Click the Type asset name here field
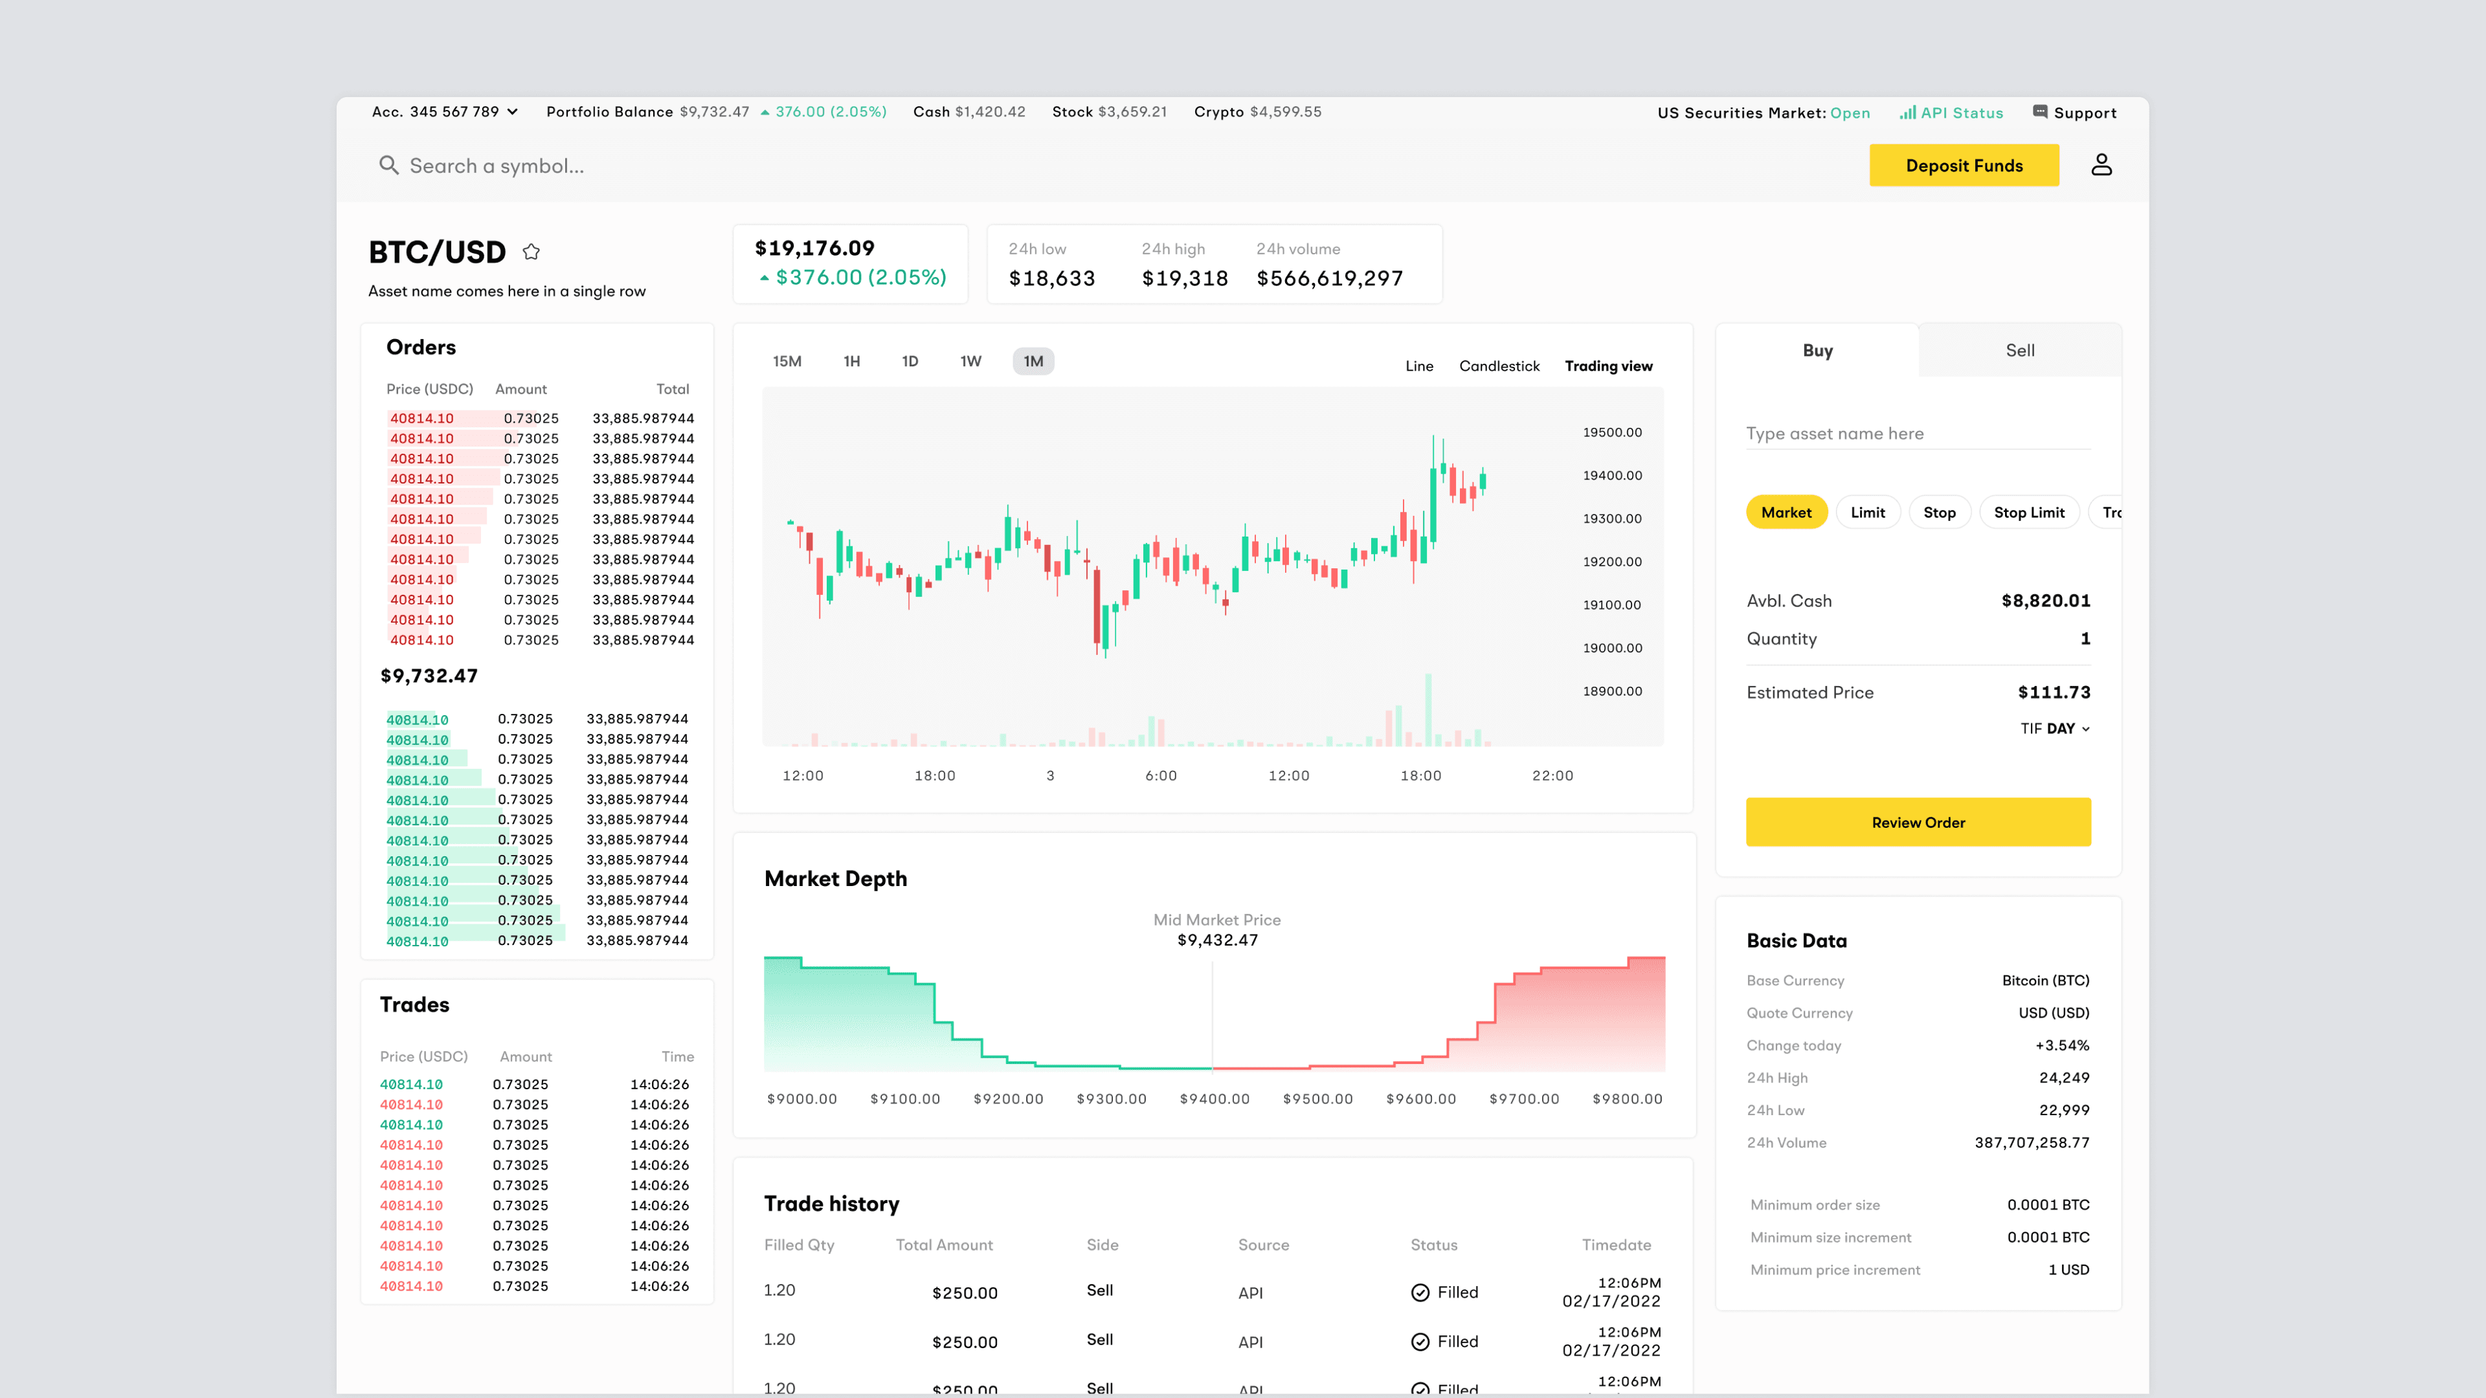This screenshot has width=2486, height=1398. pyautogui.click(x=1918, y=433)
